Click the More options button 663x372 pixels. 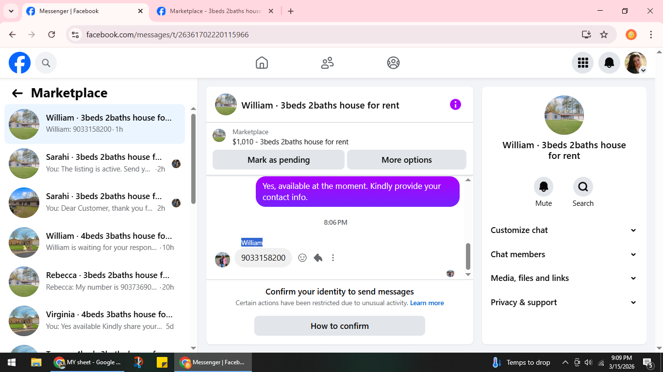point(407,160)
